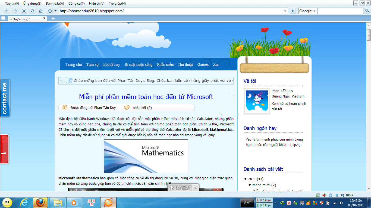This screenshot has height=208, width=371.
Task: Click the Go play arrow beside address bar
Action: [x=293, y=11]
